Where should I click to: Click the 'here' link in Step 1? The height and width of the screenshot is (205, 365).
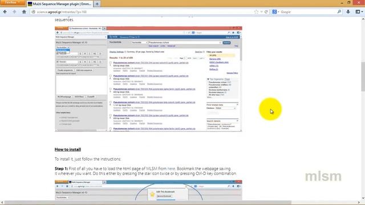click(x=171, y=169)
